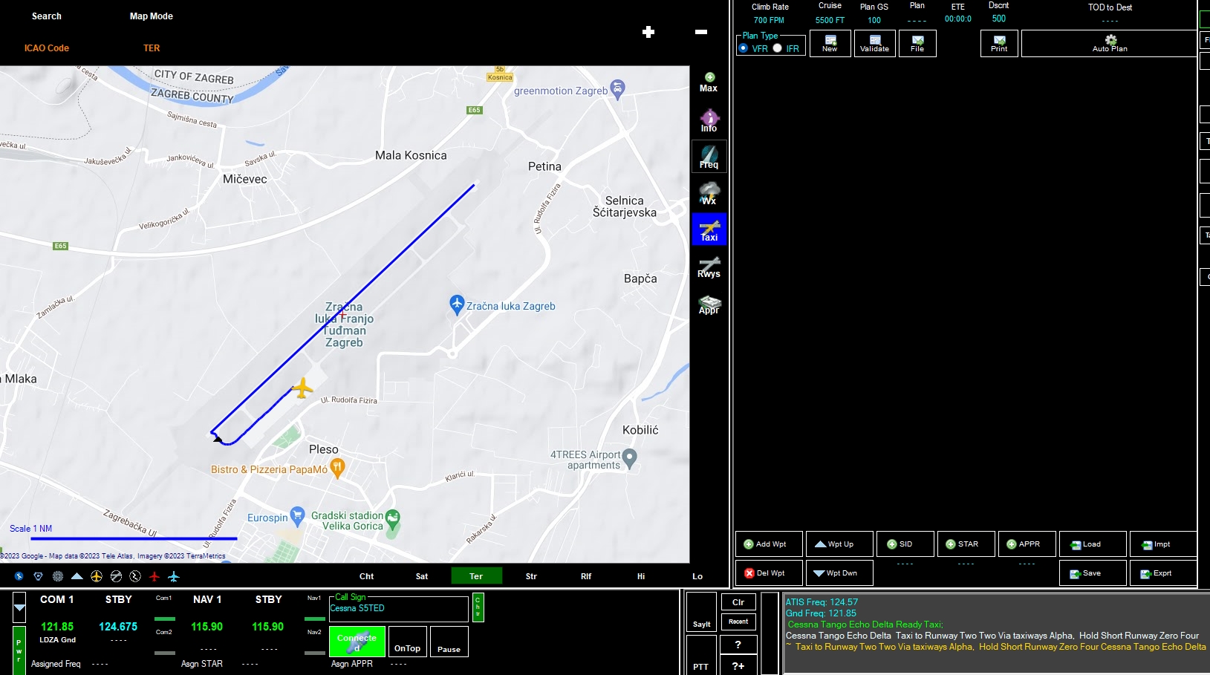Select the IFR plan type

[778, 48]
